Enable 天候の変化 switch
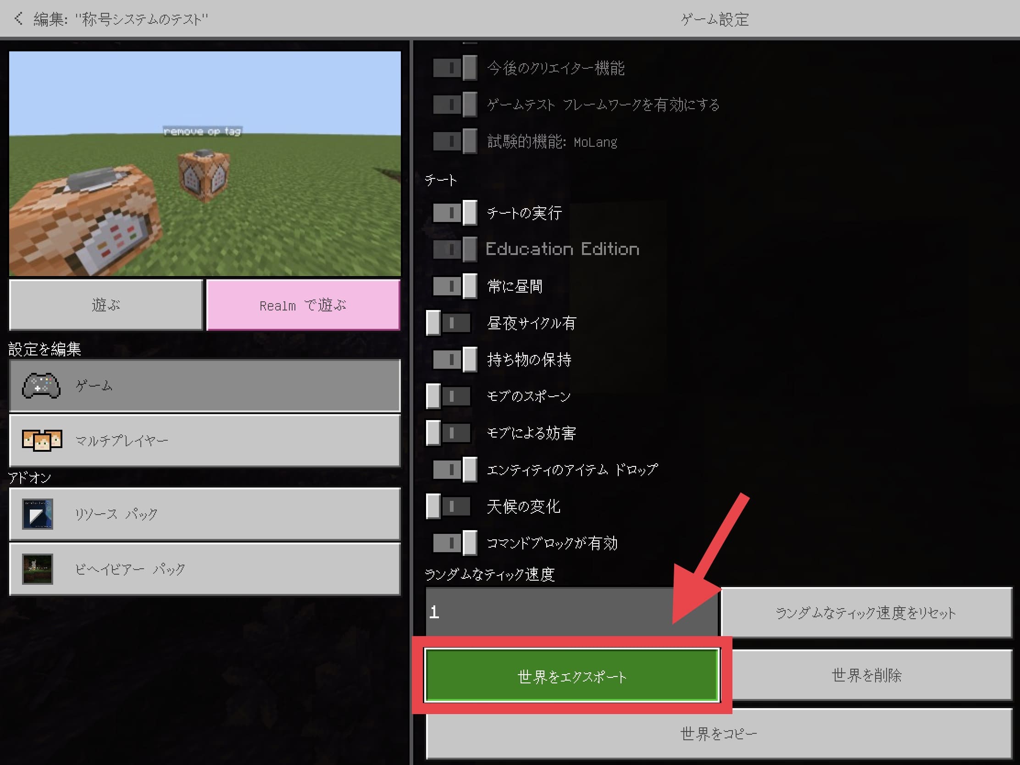Screen dimensions: 1020x765 coord(448,506)
